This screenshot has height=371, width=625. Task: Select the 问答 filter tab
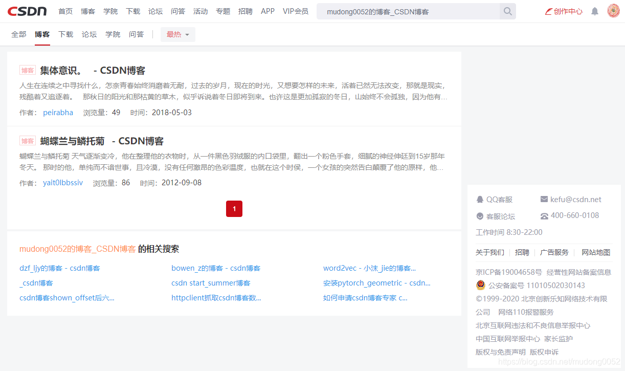point(137,34)
